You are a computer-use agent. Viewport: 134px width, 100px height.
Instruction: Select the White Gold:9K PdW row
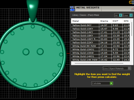(100, 46)
